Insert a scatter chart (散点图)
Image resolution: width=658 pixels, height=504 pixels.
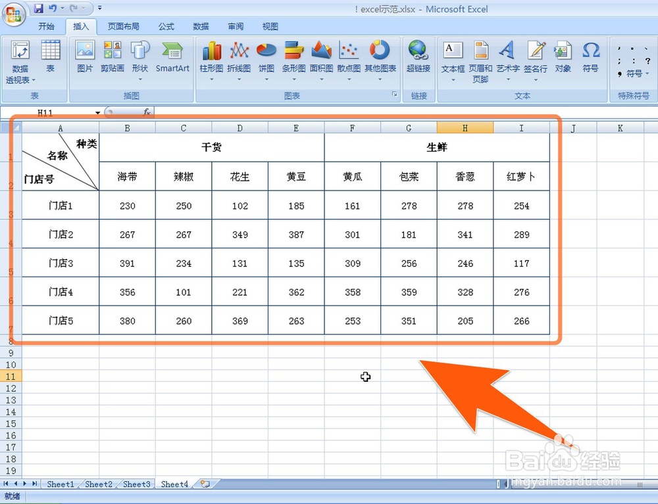pyautogui.click(x=349, y=60)
